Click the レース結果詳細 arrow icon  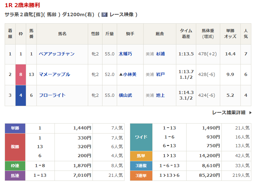point(250,113)
